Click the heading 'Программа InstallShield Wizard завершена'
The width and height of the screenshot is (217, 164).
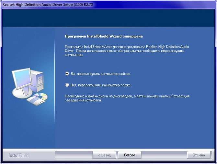pyautogui.click(x=104, y=36)
